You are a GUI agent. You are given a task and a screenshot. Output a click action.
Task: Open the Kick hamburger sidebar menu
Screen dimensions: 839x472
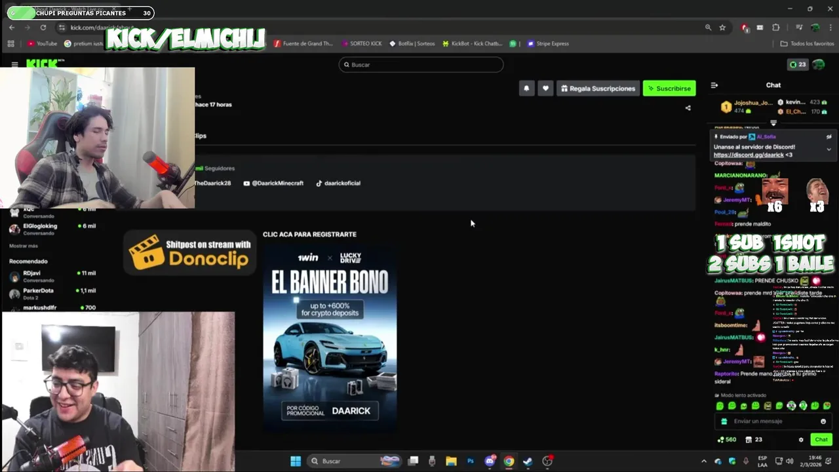14,64
